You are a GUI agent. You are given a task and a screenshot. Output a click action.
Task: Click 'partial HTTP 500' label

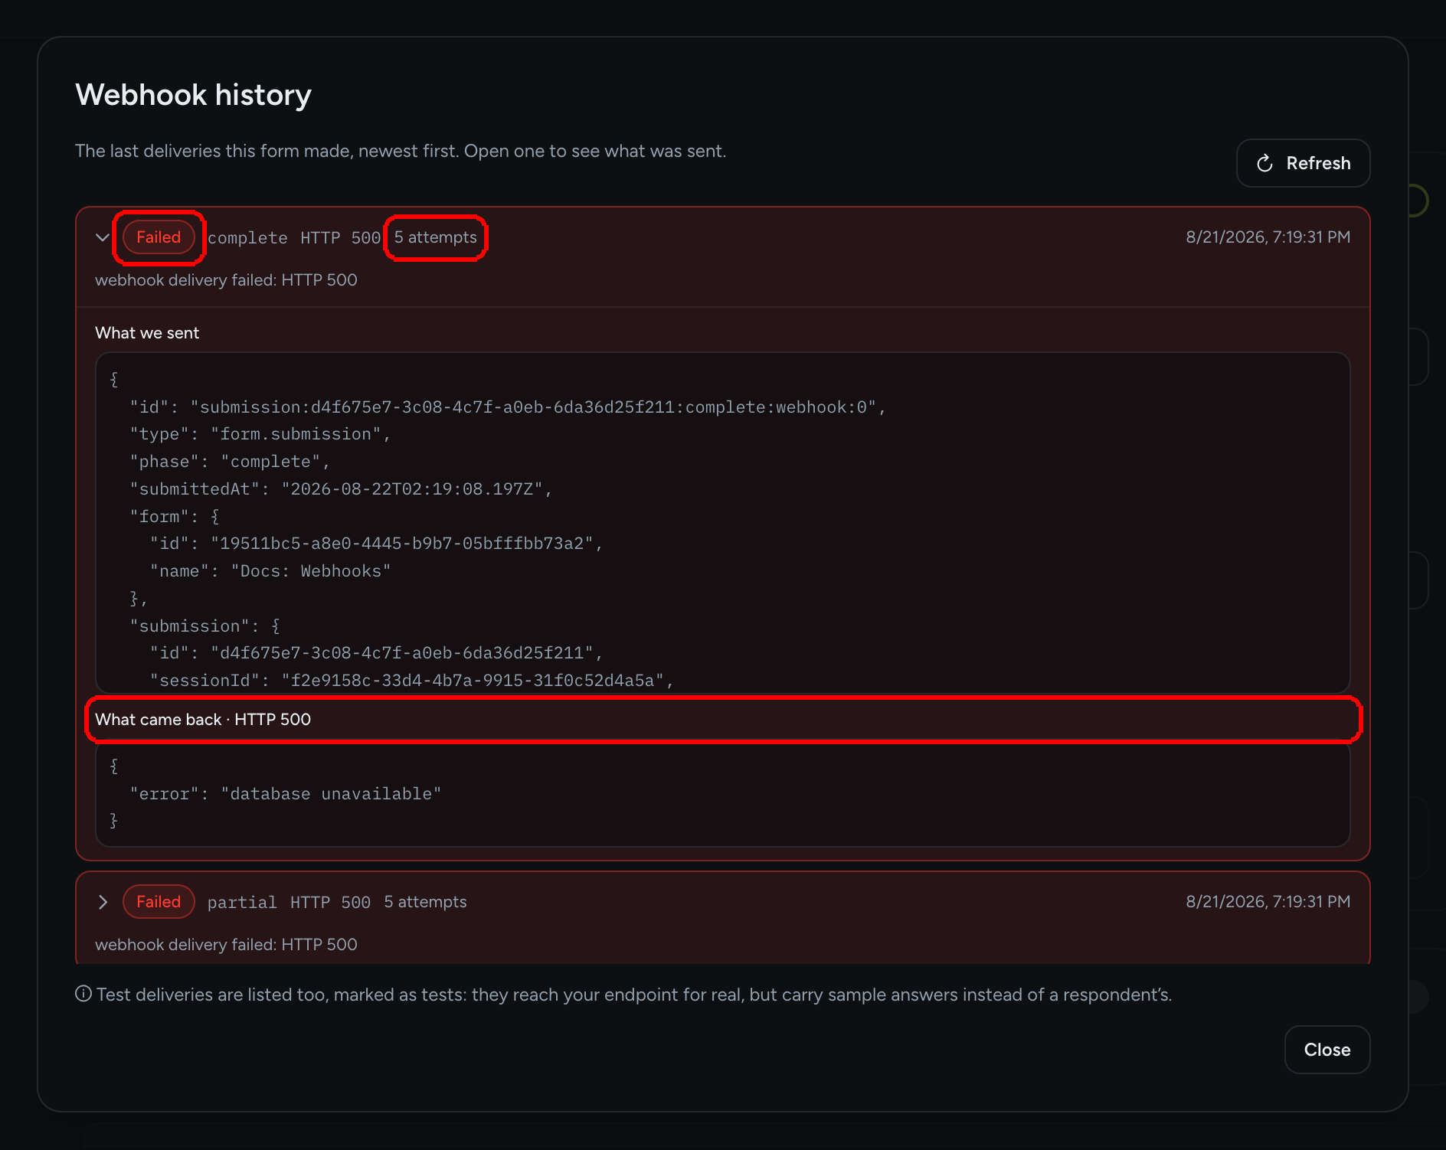click(289, 903)
